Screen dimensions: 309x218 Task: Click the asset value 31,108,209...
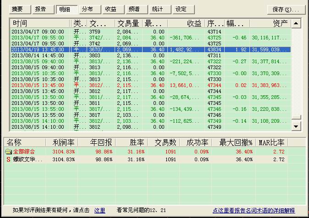point(269,121)
